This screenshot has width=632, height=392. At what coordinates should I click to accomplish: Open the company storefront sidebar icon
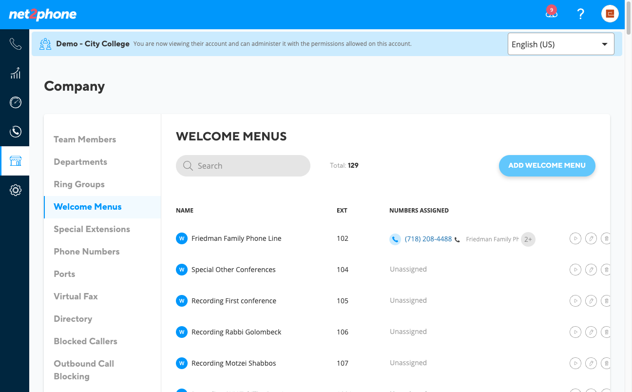point(15,161)
